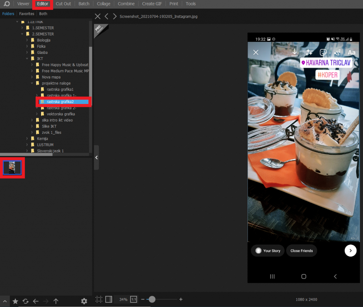Expand the Fizika folder
363x307 pixels.
coord(27,46)
